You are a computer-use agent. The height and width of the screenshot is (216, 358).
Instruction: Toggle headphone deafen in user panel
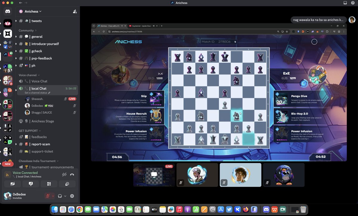click(x=60, y=196)
